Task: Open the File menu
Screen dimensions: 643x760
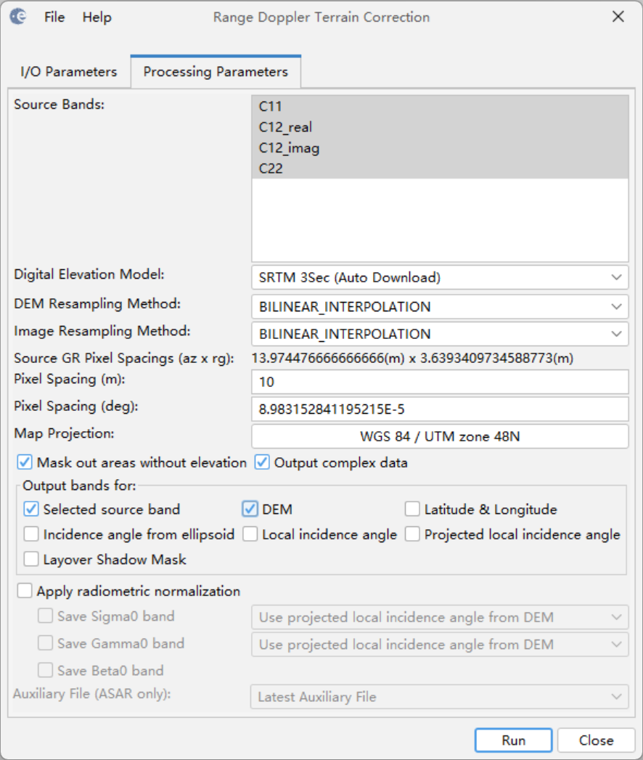Action: [54, 17]
